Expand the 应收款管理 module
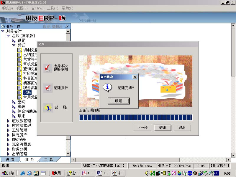The image size is (236, 177). coord(8,121)
